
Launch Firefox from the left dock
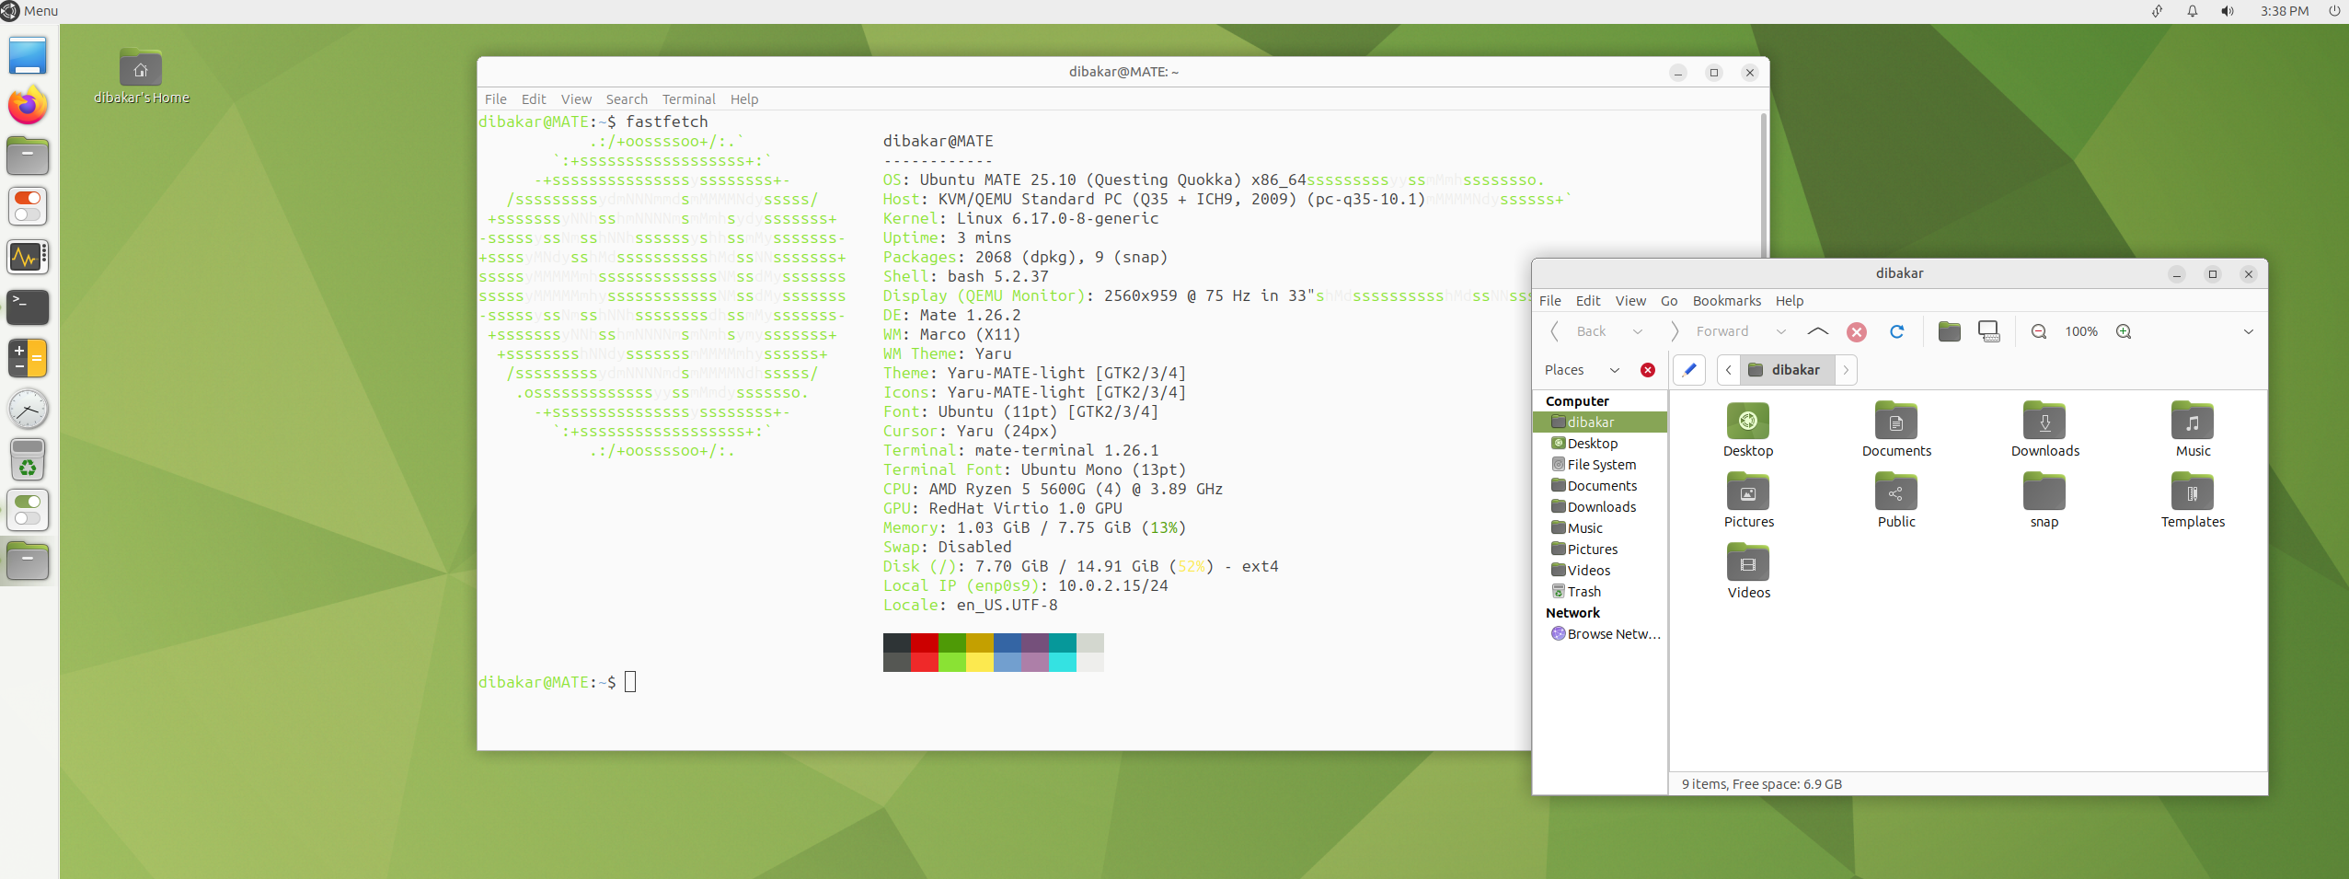click(27, 105)
